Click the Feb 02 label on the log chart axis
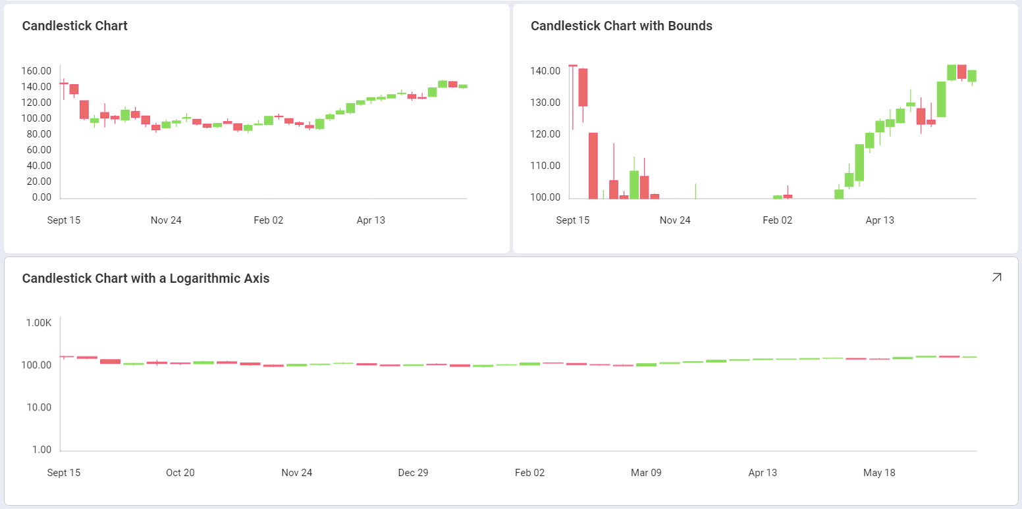The image size is (1022, 509). click(x=529, y=472)
